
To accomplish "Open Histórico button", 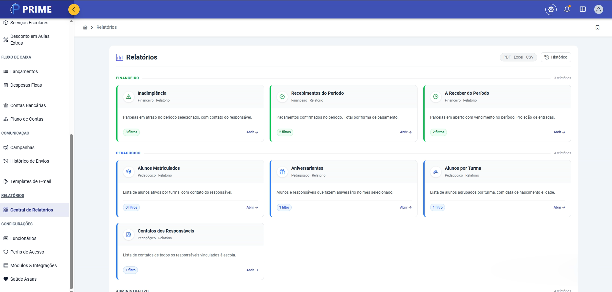I will coord(556,57).
